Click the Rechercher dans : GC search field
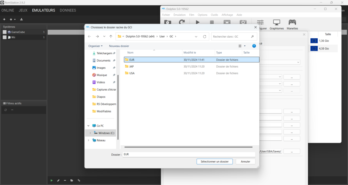The height and width of the screenshot is (185, 348). coord(231,37)
